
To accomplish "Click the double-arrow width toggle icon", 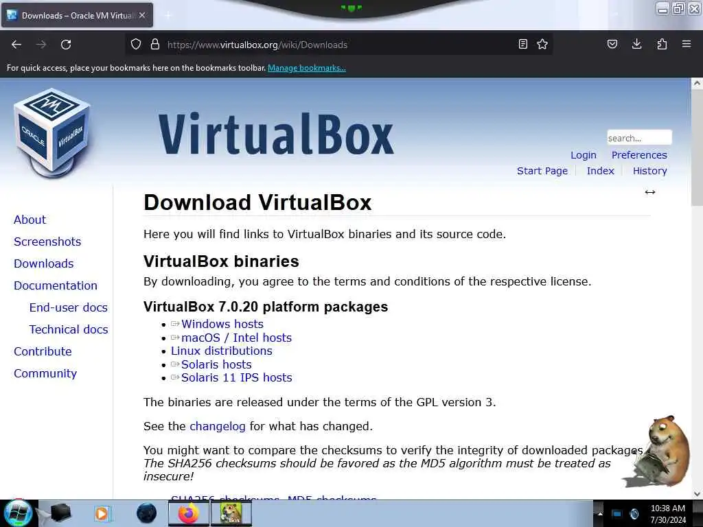I will click(650, 192).
